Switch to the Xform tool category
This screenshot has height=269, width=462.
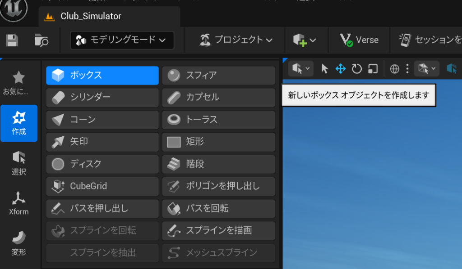tap(18, 203)
